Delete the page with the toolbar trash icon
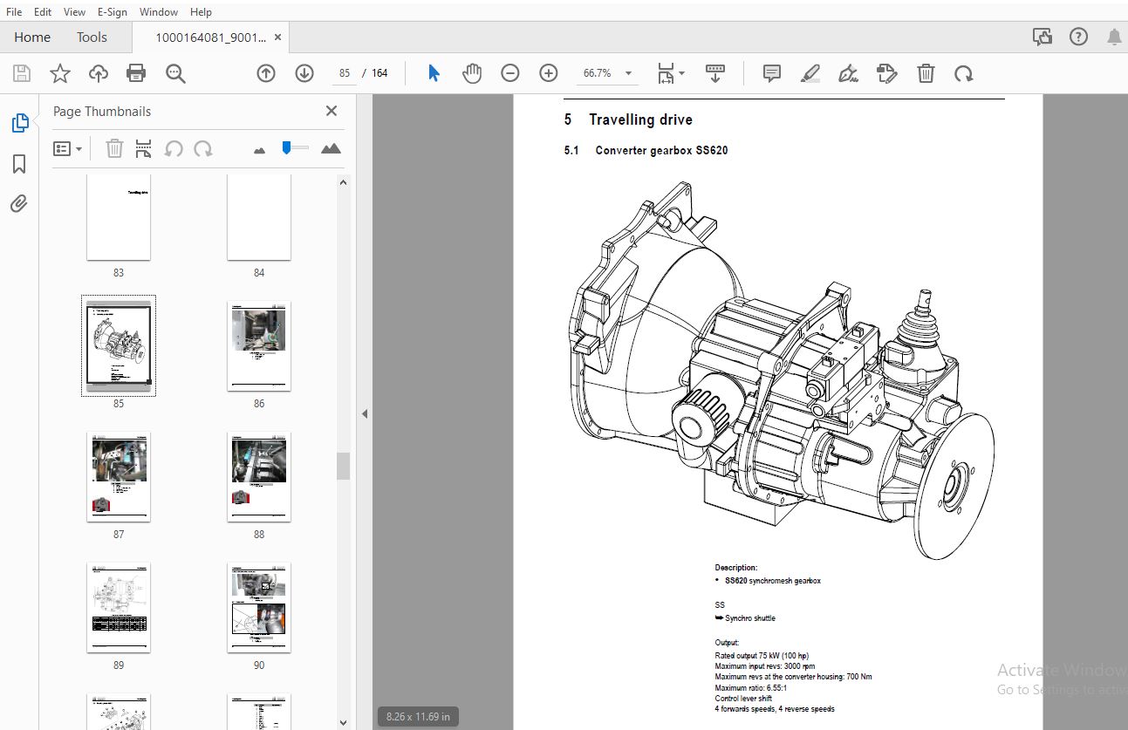 pos(926,73)
